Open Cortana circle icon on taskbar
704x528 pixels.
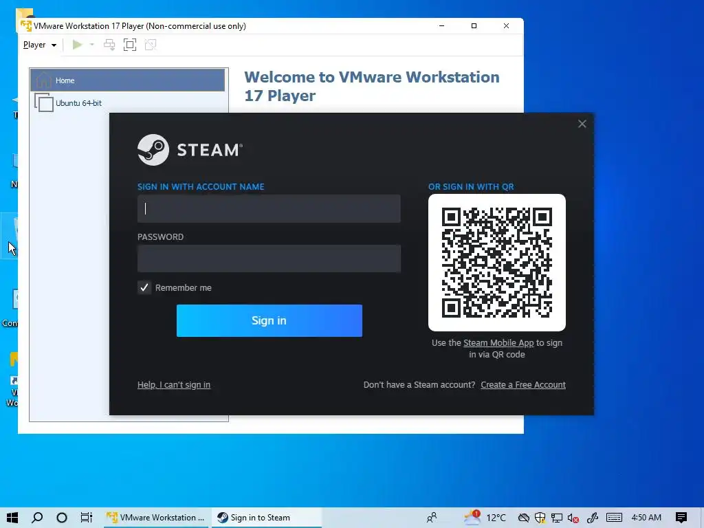(x=62, y=518)
